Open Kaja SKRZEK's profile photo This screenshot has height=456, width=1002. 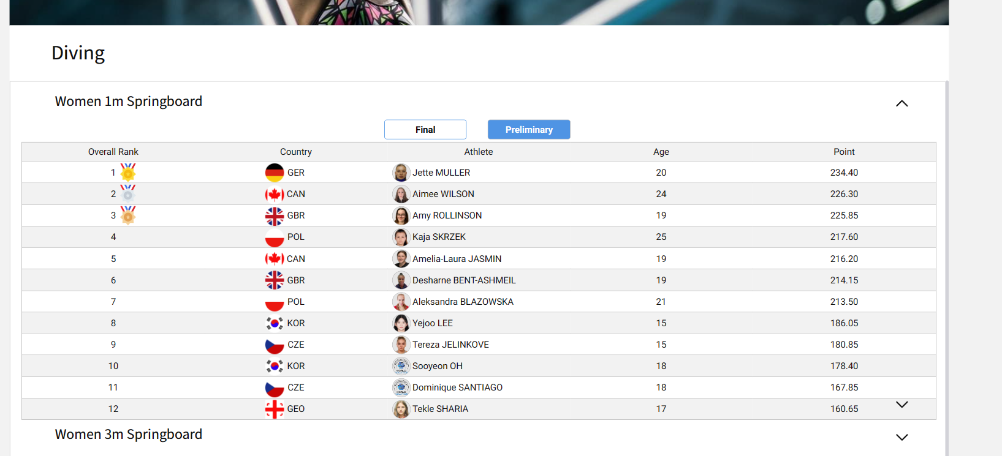click(x=401, y=237)
